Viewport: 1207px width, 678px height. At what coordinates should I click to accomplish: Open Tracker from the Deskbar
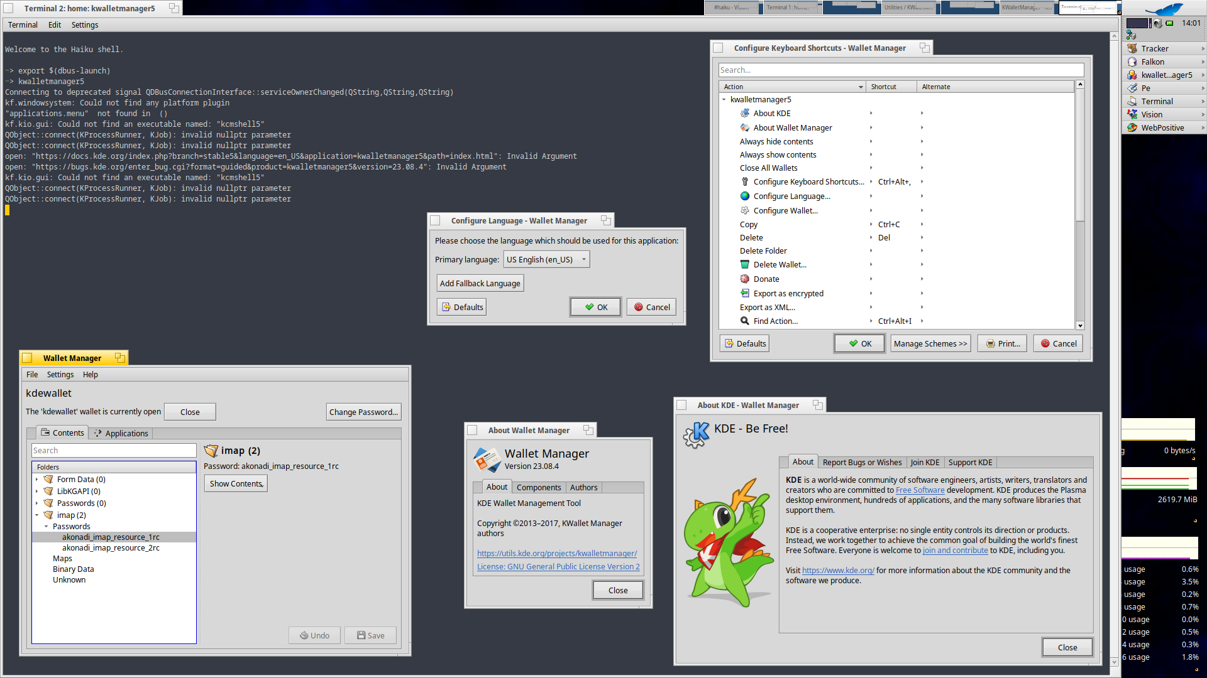(x=1163, y=48)
